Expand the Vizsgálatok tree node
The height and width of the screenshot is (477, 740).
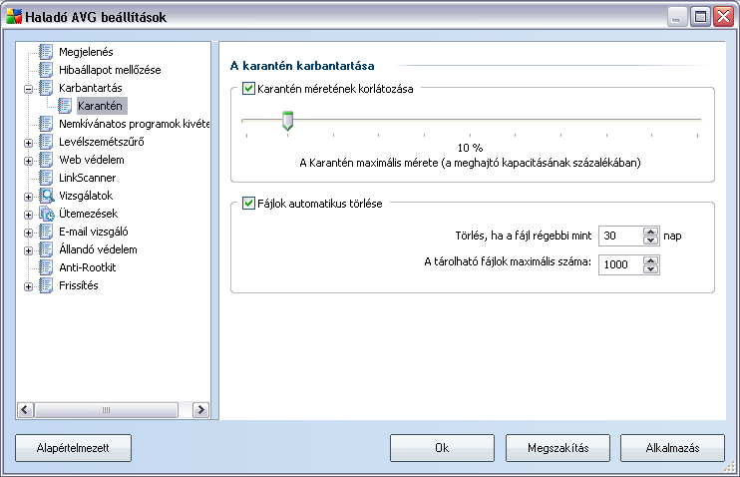point(28,197)
